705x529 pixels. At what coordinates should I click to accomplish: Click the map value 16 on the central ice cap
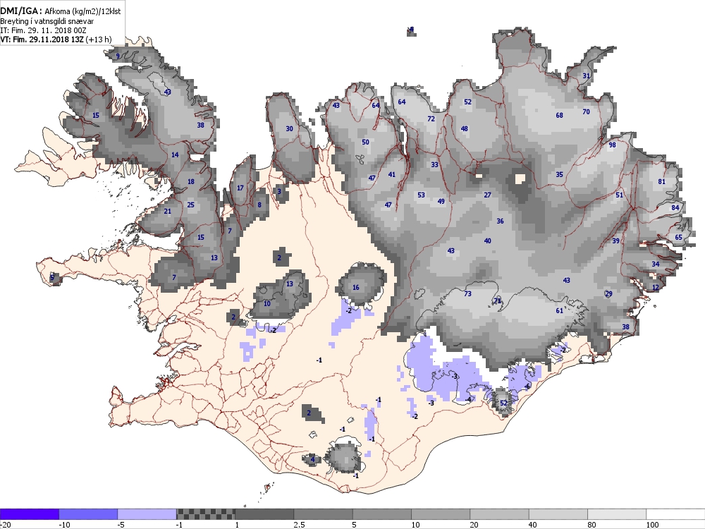355,288
